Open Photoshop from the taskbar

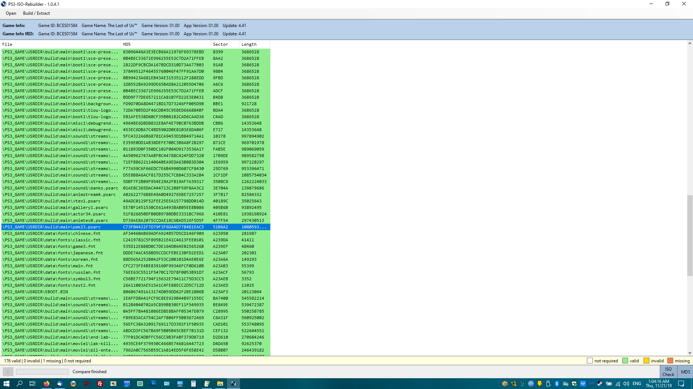153,384
